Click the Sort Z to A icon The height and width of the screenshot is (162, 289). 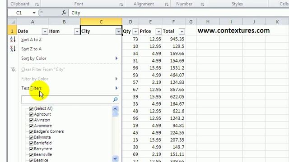13,49
